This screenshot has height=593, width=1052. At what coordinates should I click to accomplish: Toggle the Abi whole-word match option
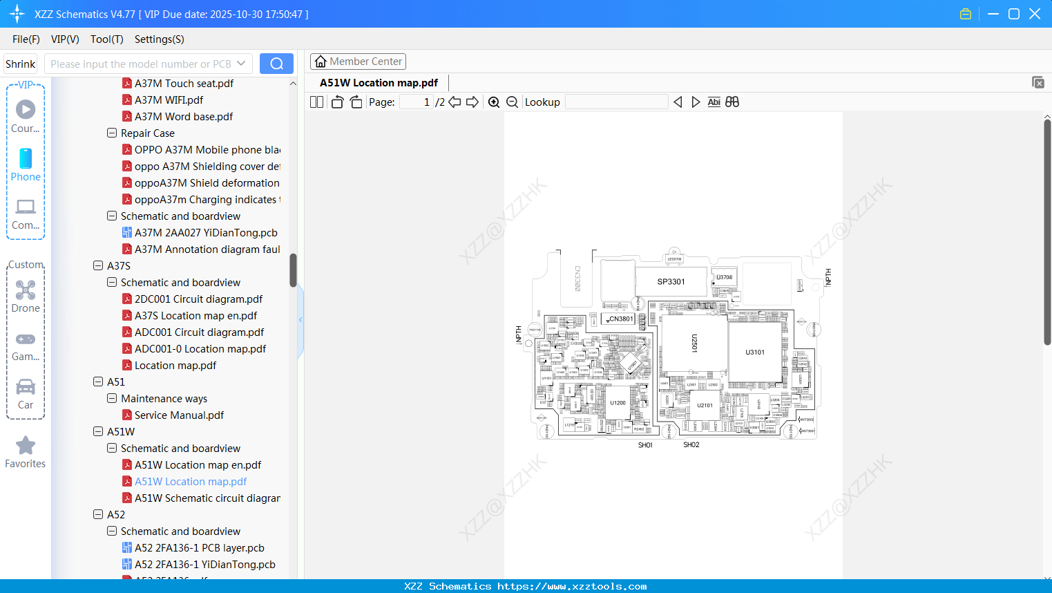pos(714,102)
